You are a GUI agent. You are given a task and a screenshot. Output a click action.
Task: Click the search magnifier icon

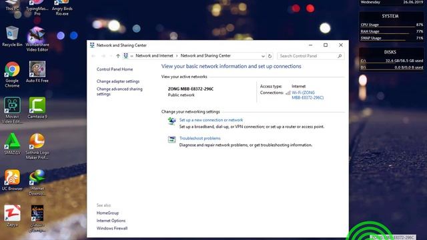(340, 56)
